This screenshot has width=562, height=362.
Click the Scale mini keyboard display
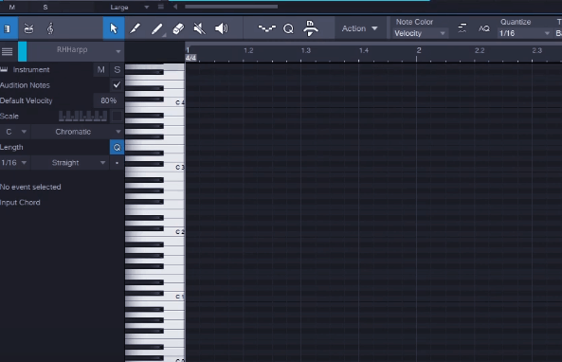(x=82, y=116)
